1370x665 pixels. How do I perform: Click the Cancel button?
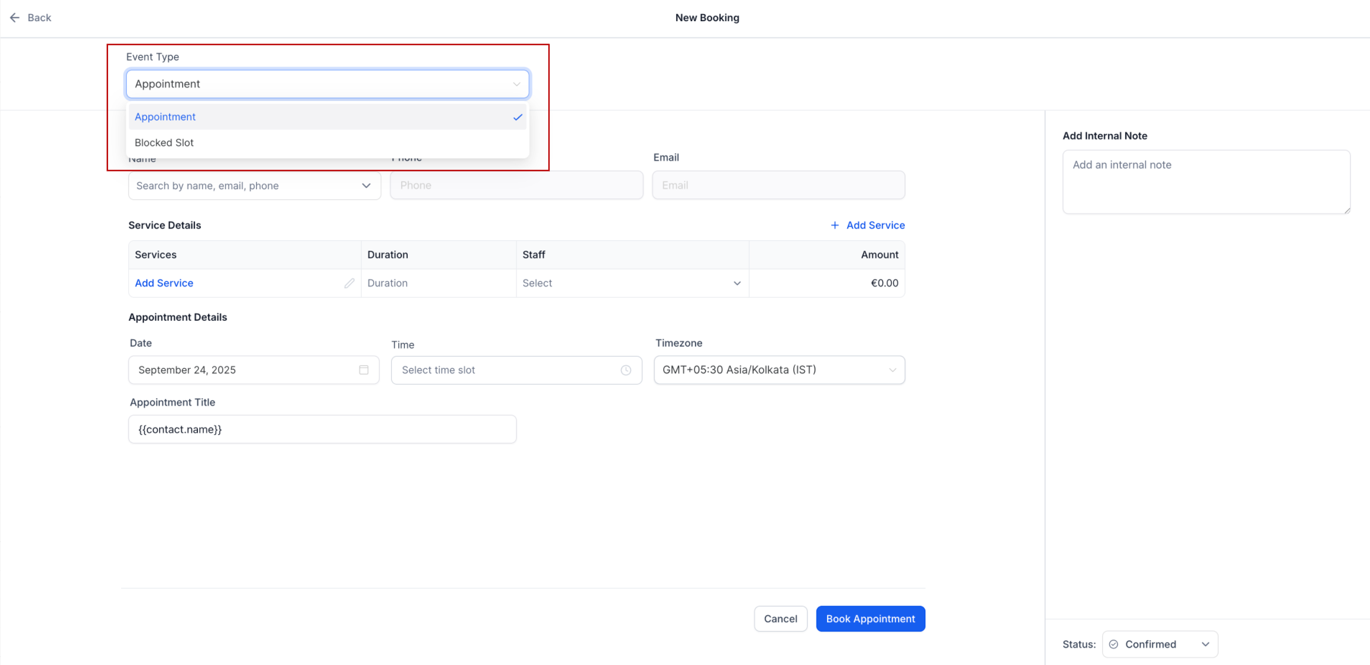(780, 619)
